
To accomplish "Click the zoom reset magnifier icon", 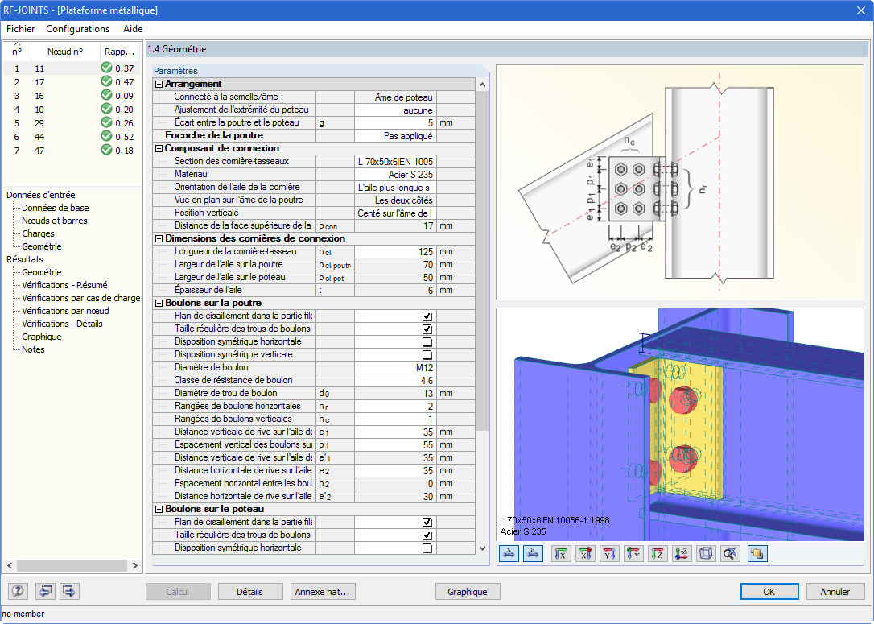I will (x=730, y=554).
